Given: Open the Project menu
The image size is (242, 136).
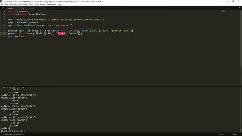Looking at the screenshot, I should click(x=43, y=4).
